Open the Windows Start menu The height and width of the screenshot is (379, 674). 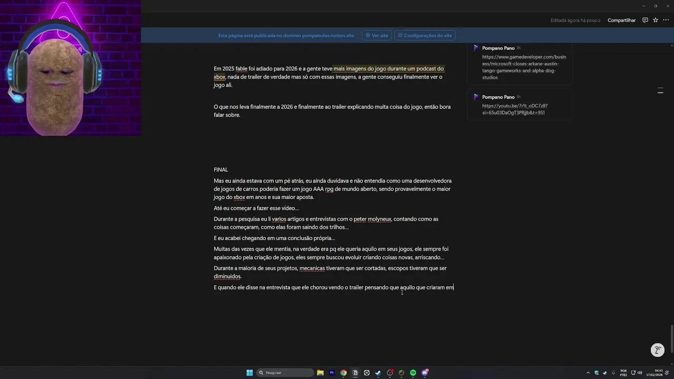250,373
